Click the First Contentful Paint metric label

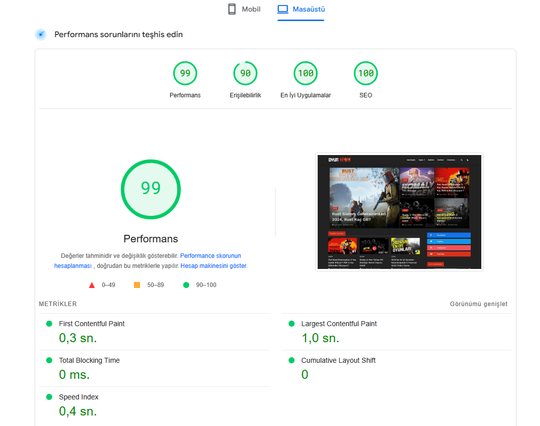[92, 324]
